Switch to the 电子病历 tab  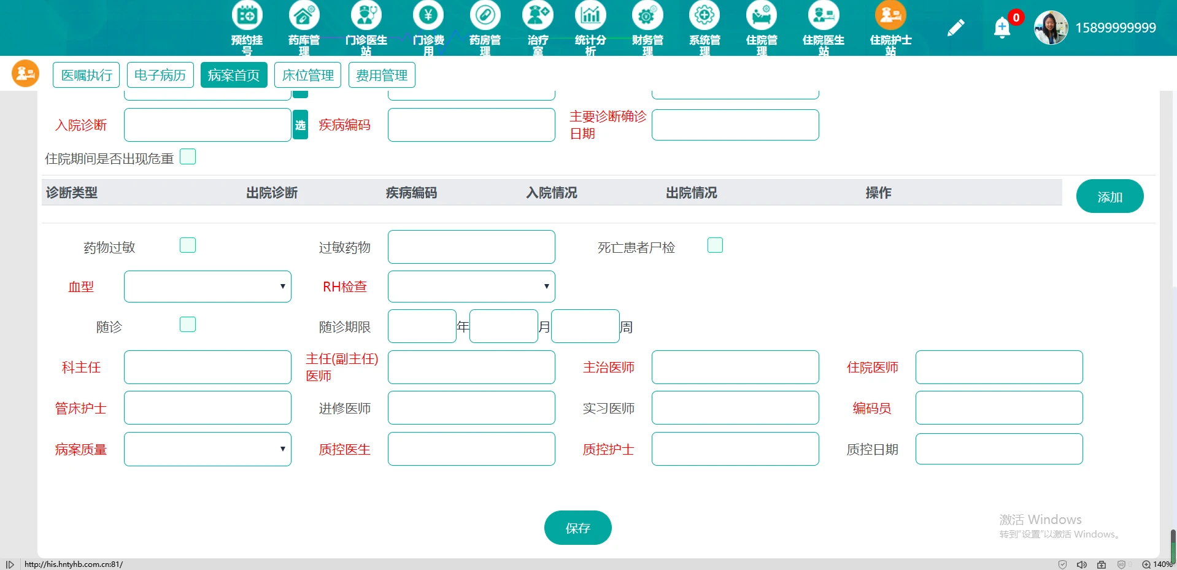160,74
